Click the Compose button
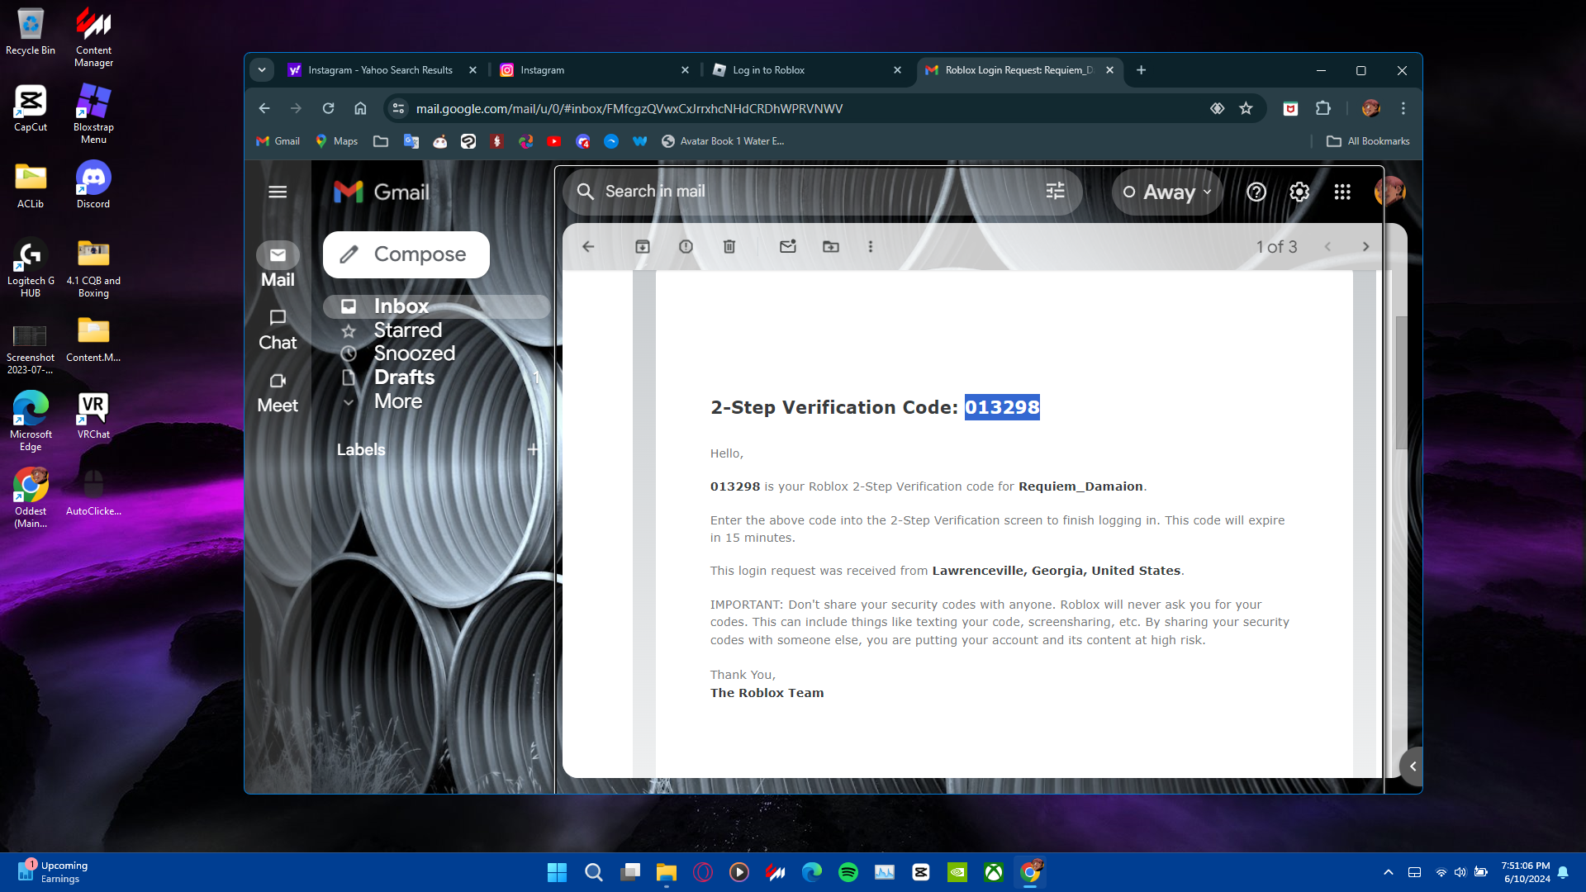1586x892 pixels. [x=406, y=254]
